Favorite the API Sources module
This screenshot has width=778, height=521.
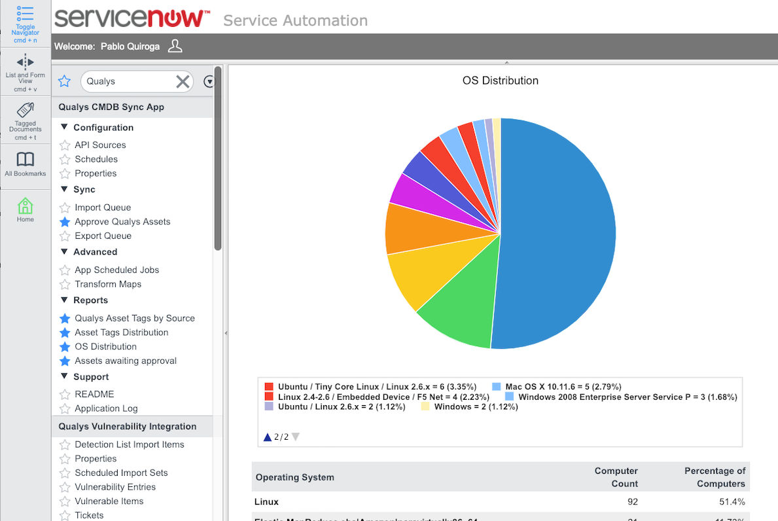click(65, 145)
